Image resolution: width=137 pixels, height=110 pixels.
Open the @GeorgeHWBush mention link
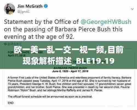pos(106,22)
